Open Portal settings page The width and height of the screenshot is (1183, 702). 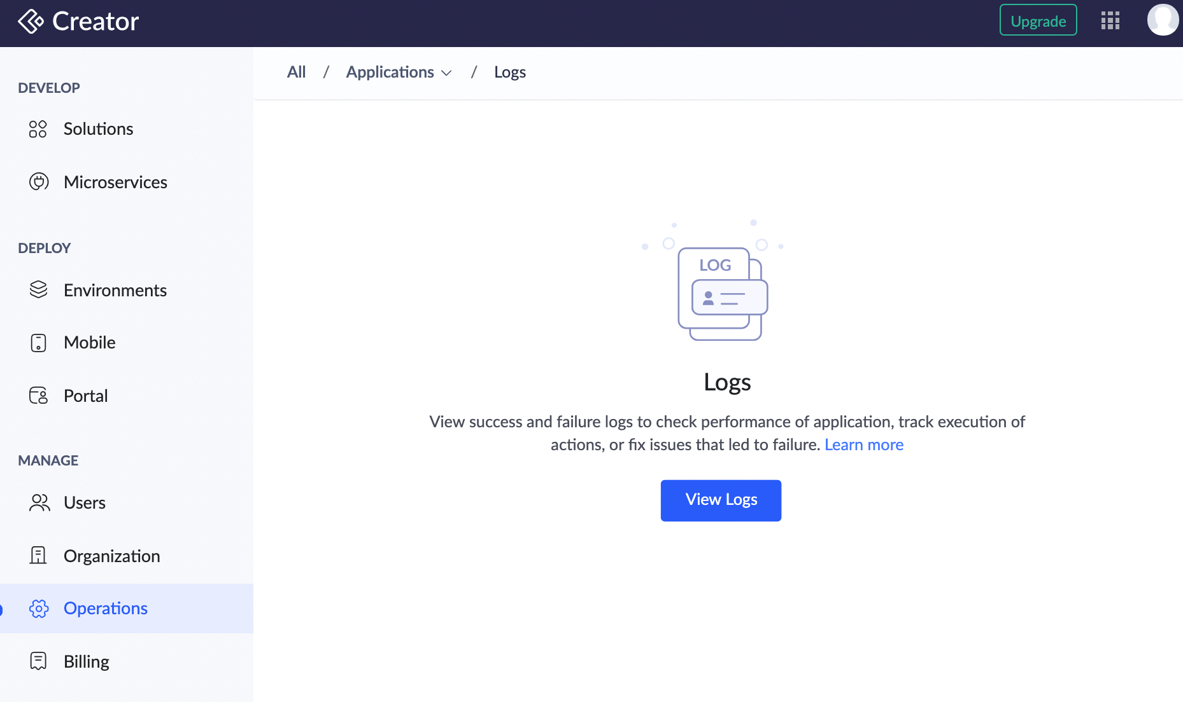click(127, 396)
